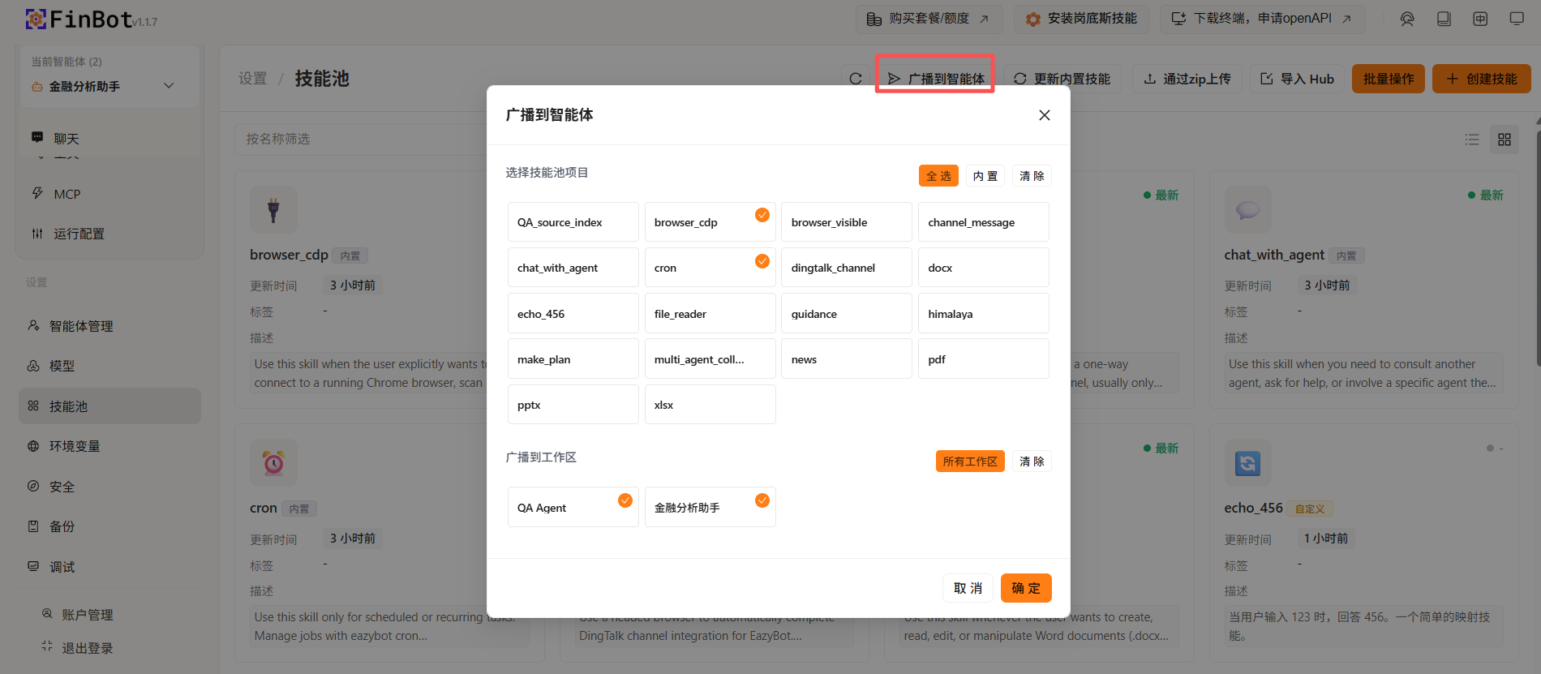Close the 广播到智能体 dialog
This screenshot has width=1541, height=674.
point(1045,115)
